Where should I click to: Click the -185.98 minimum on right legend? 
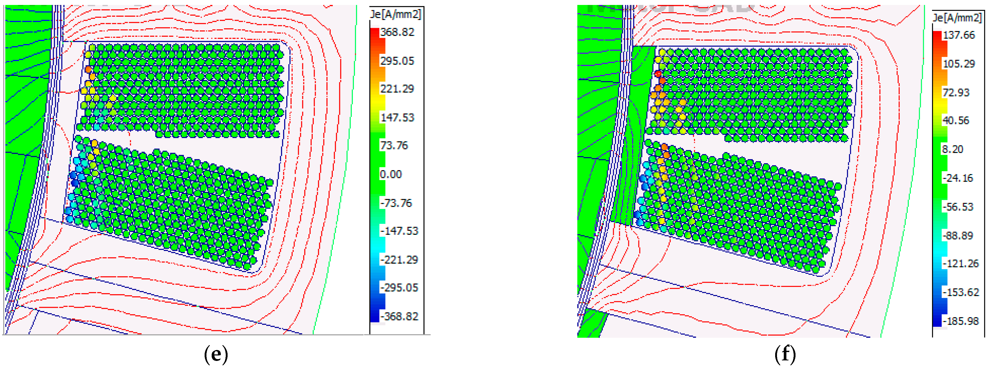[x=961, y=321]
